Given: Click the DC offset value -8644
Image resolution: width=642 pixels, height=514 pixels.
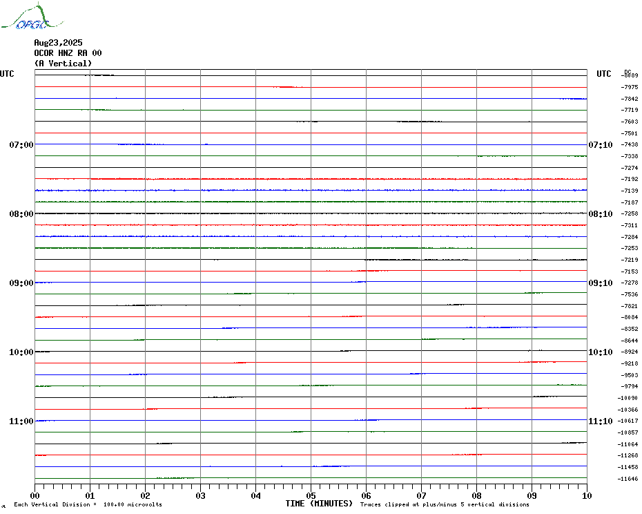Looking at the screenshot, I should (630, 341).
